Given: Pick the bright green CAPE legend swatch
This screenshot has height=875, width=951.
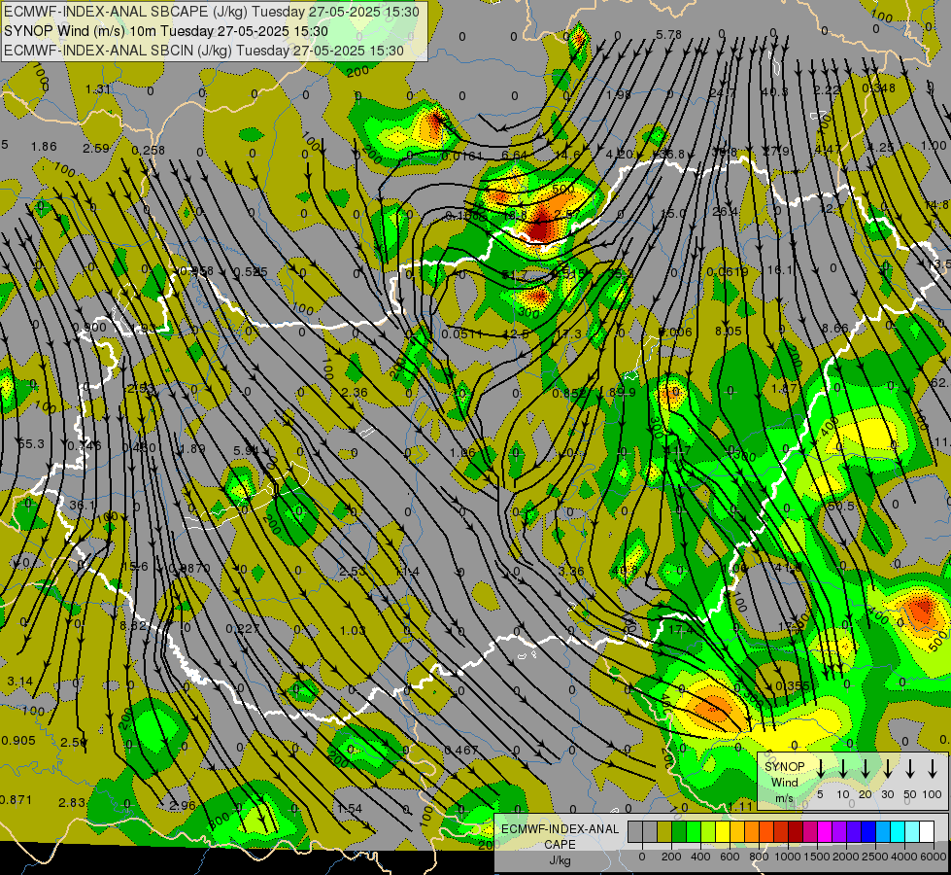Looking at the screenshot, I should (x=694, y=832).
